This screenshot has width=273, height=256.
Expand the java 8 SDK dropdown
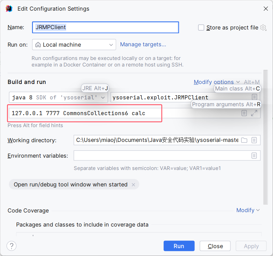58,97
